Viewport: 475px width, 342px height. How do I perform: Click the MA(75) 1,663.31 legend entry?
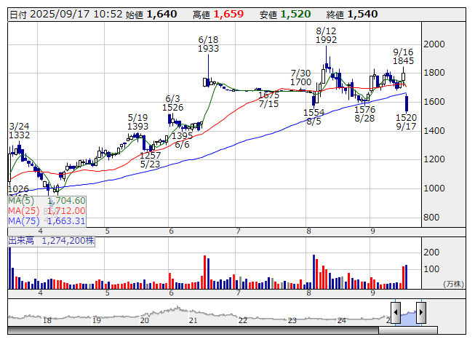click(x=47, y=220)
